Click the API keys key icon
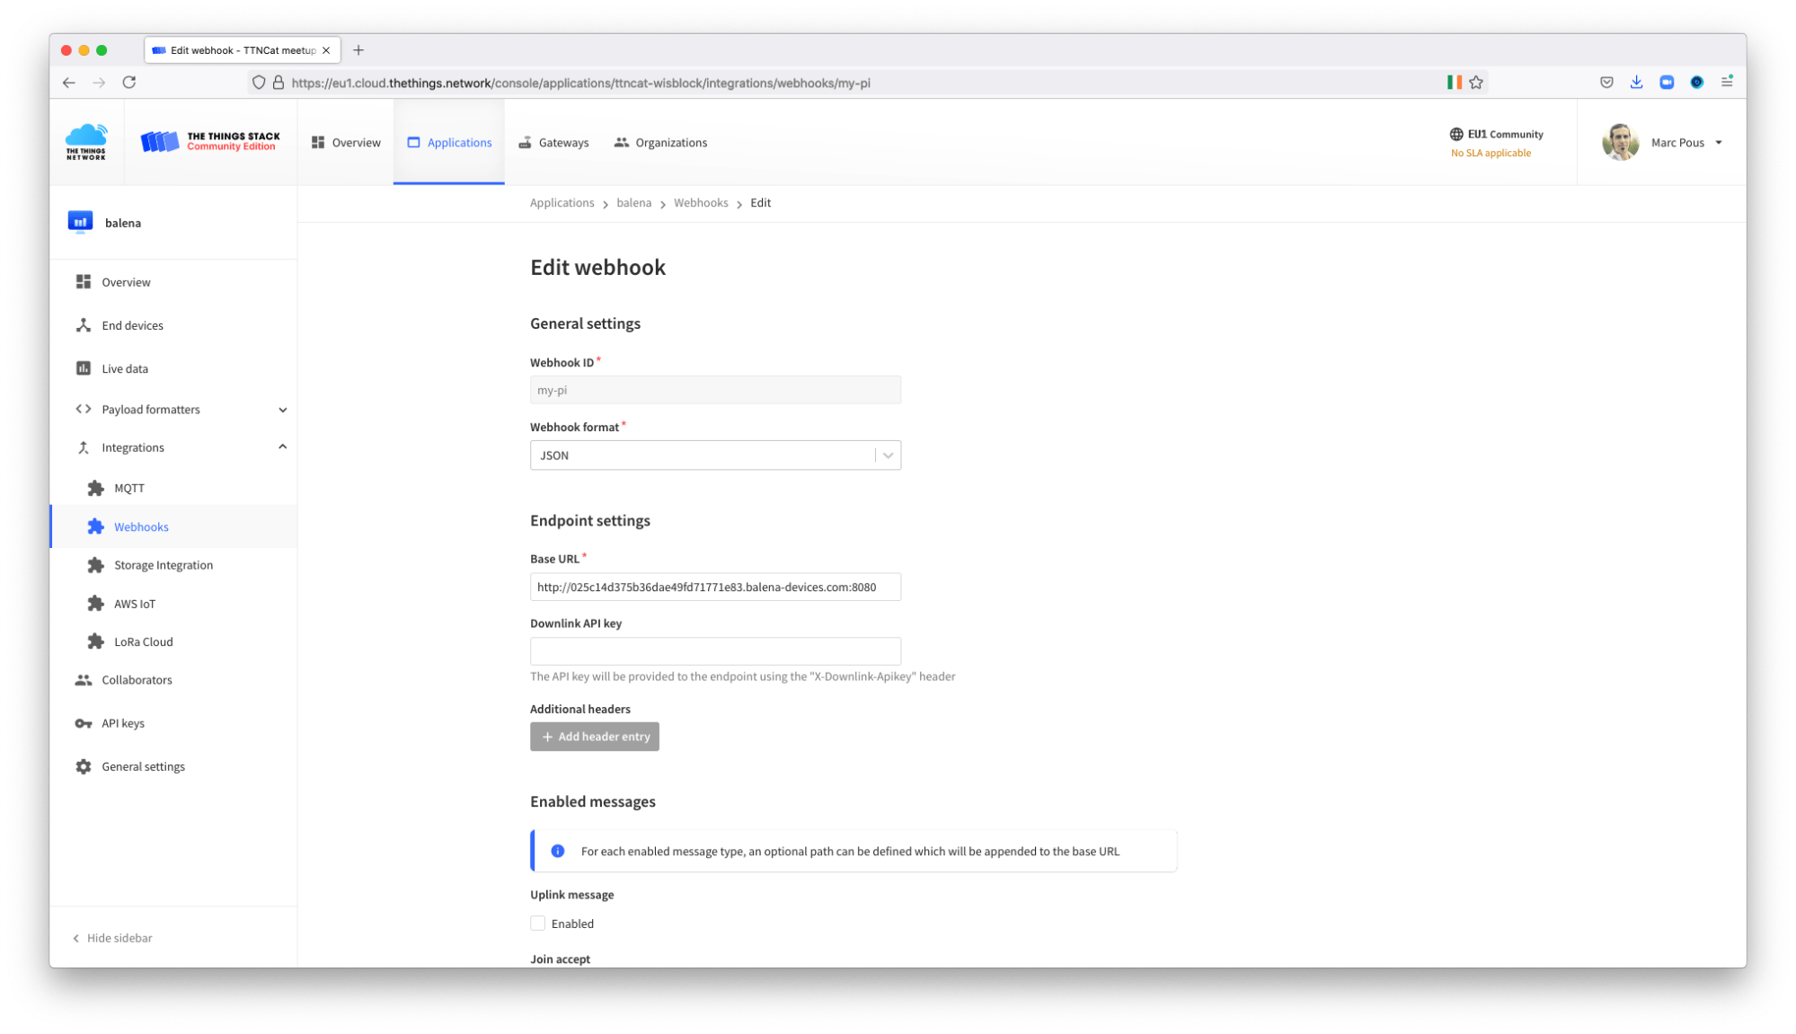1796x1034 pixels. [84, 723]
